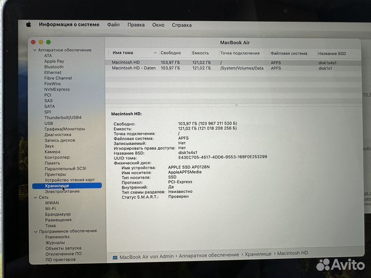This screenshot has width=371, height=278.
Task: Select Тома under Сеть
Action: (x=50, y=225)
